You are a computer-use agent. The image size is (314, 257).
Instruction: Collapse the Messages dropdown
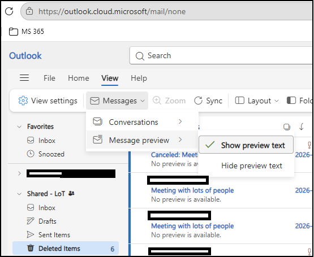click(117, 101)
